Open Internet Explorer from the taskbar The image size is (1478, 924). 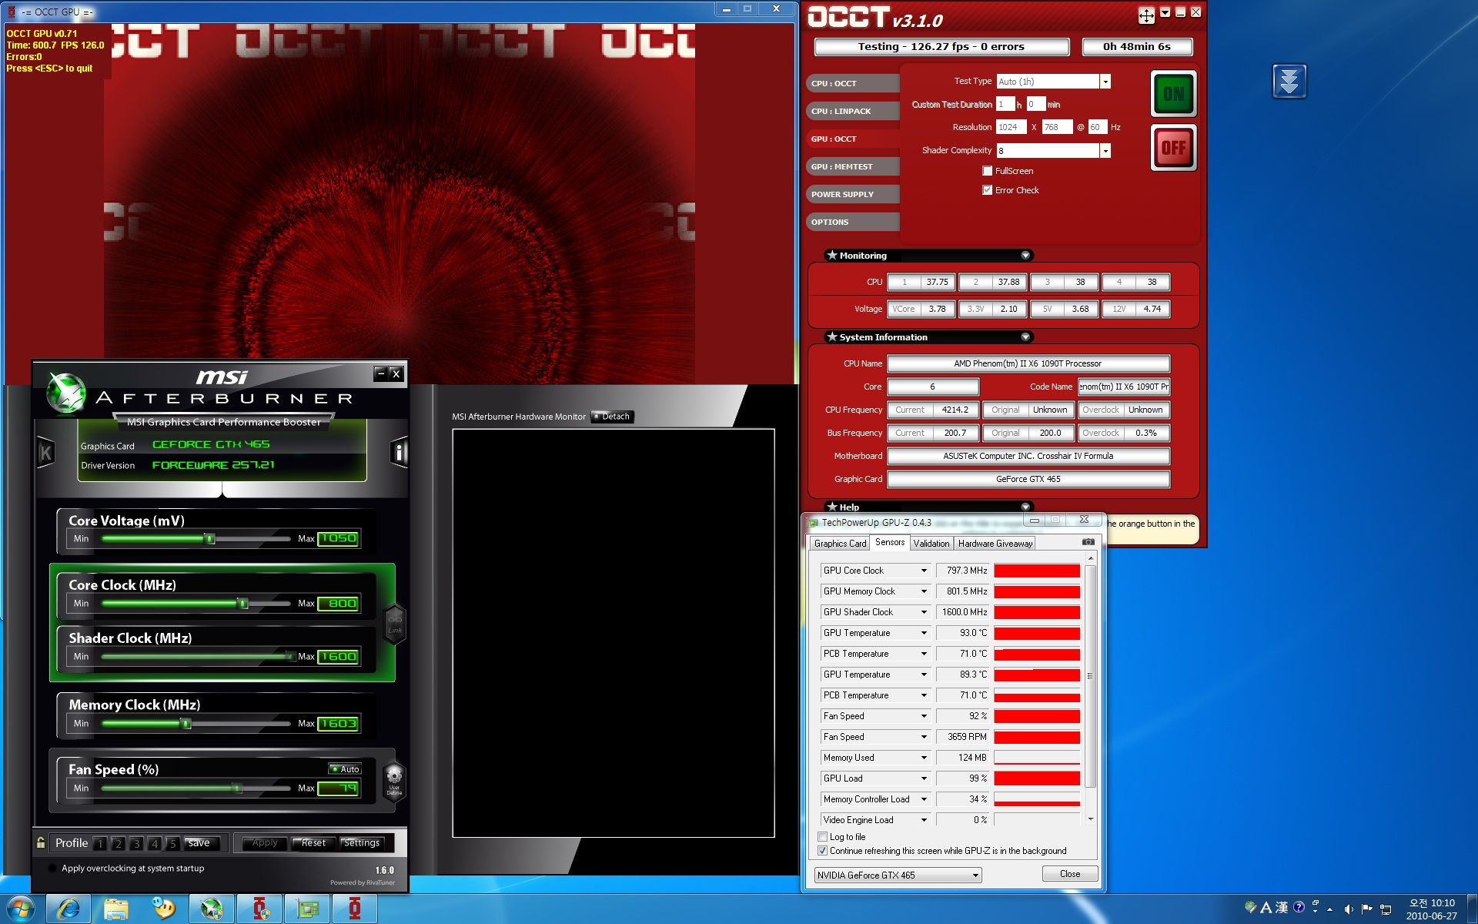(69, 909)
